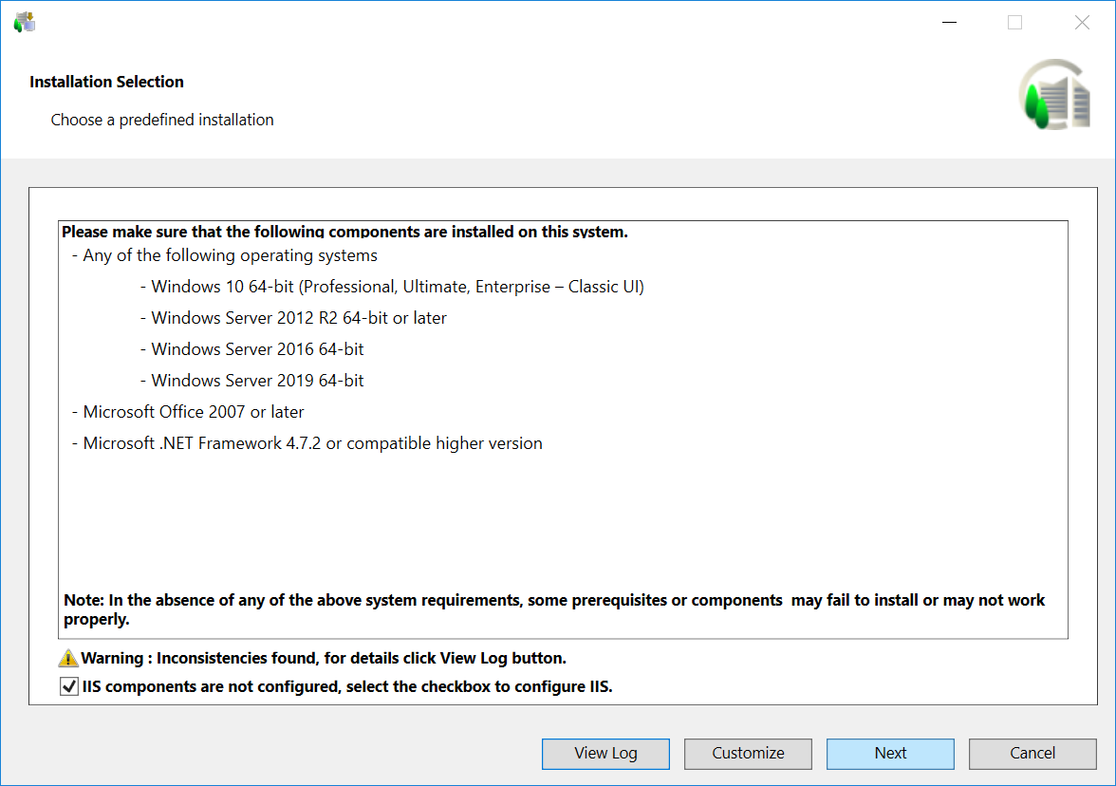
Task: Click the Microsoft Office 2007 or later line
Action: [194, 412]
